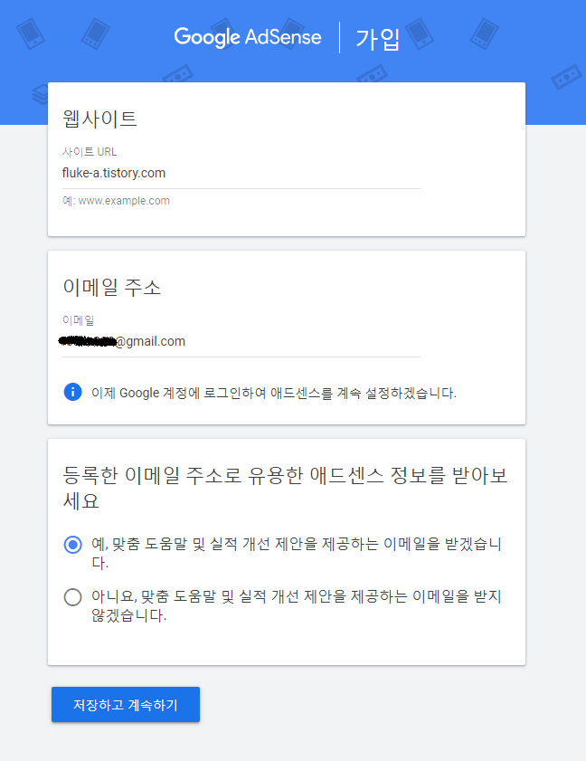Click the site URL field fluke-a.tistory.com
586x761 pixels.
[241, 173]
